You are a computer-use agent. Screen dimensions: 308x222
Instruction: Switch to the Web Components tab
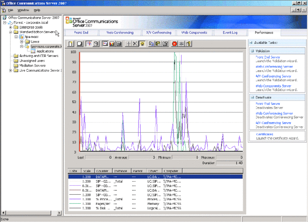pyautogui.click(x=194, y=32)
